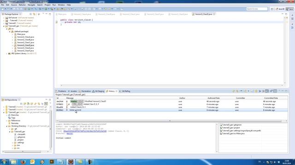Click the Windows Start button
This screenshot has width=295, height=165.
[x=4, y=162]
